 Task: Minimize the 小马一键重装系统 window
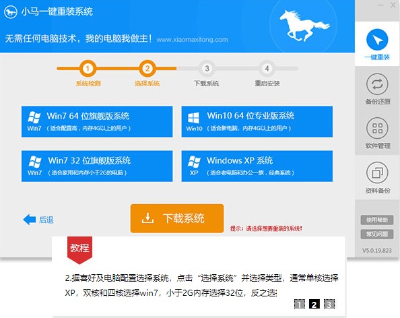click(x=380, y=5)
